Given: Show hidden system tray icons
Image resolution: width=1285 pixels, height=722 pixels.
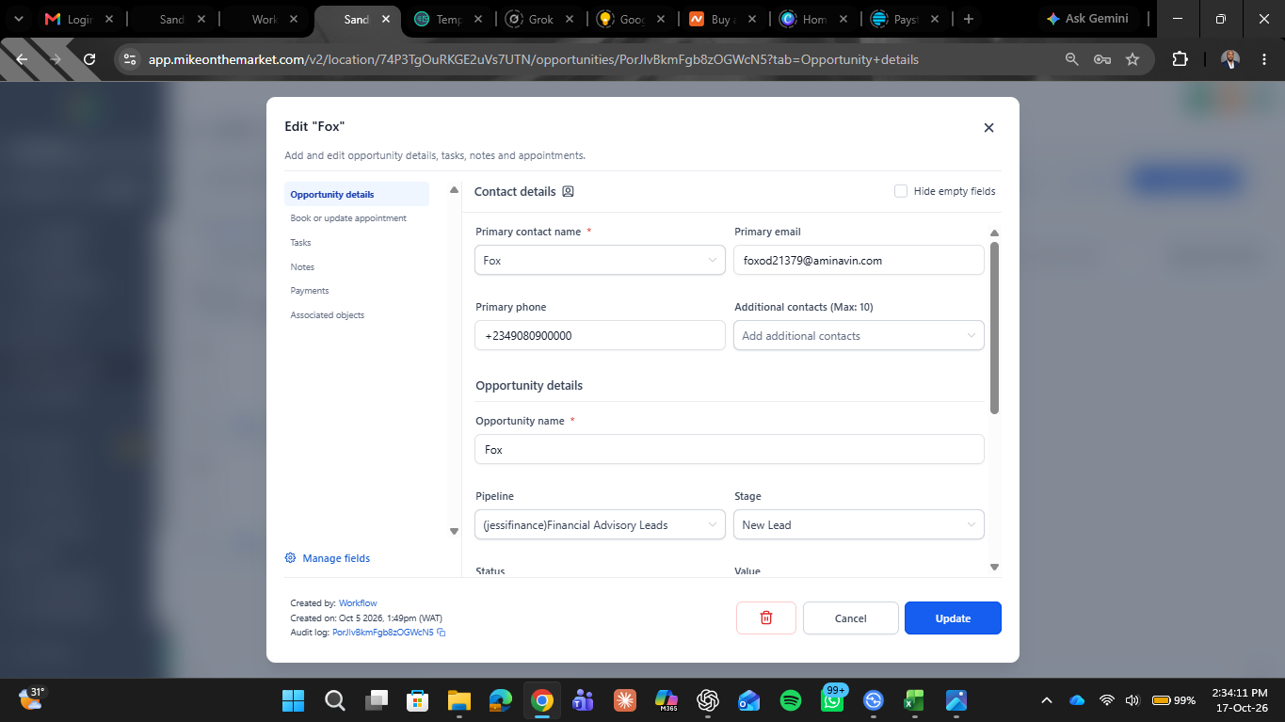Looking at the screenshot, I should [x=1046, y=700].
